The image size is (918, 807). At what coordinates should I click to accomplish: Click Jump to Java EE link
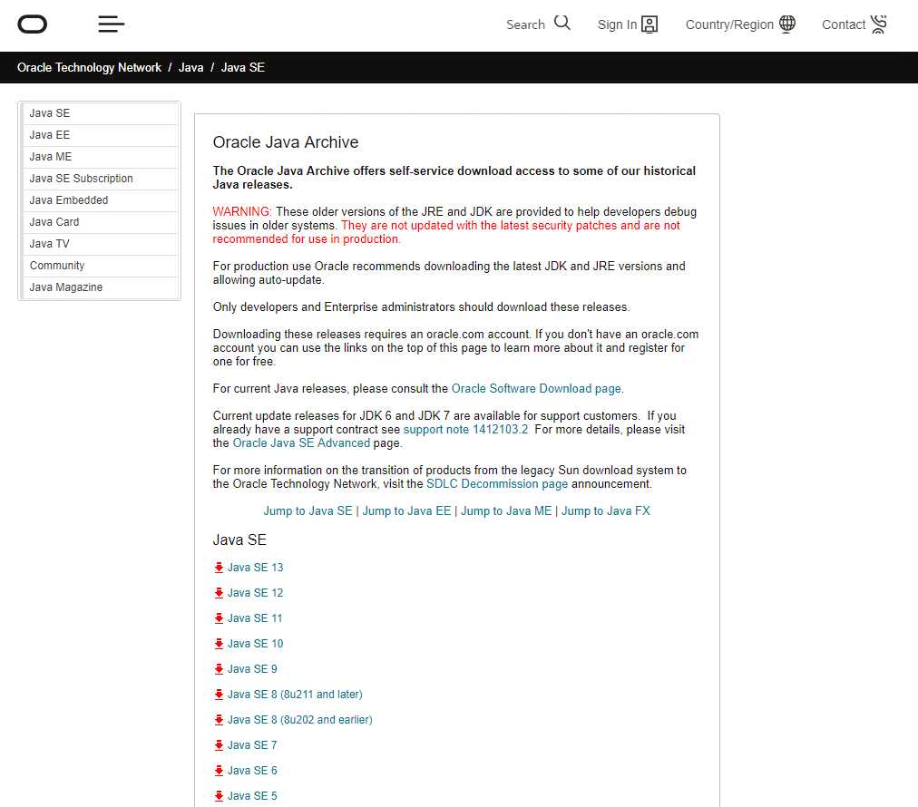(x=407, y=510)
